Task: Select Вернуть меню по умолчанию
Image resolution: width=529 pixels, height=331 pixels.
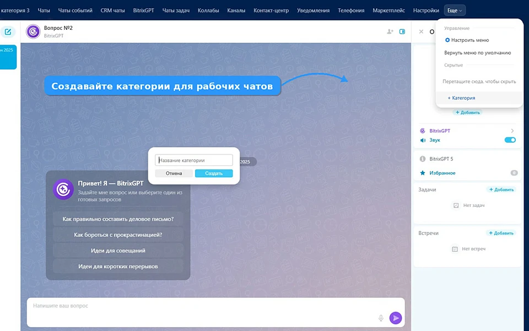Action: click(x=479, y=53)
